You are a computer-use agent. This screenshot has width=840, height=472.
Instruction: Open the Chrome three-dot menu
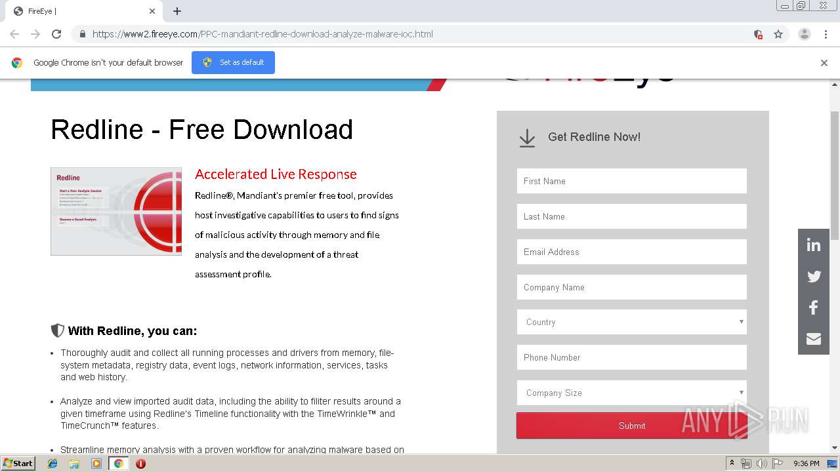click(x=826, y=34)
